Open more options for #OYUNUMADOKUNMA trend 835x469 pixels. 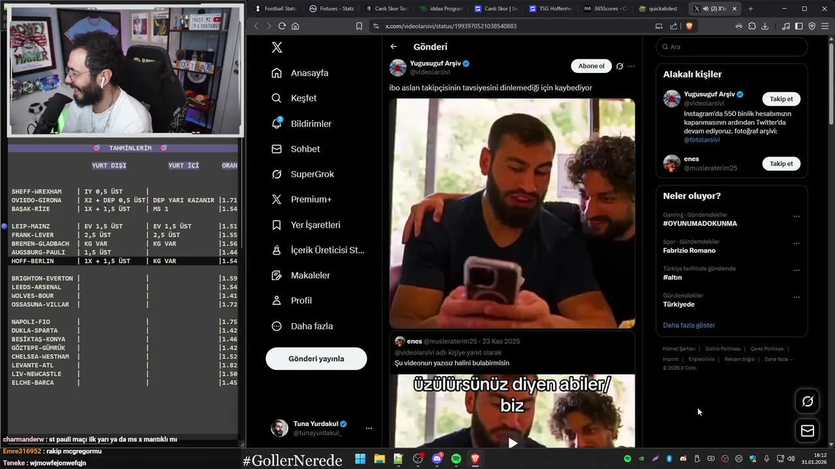pos(796,216)
